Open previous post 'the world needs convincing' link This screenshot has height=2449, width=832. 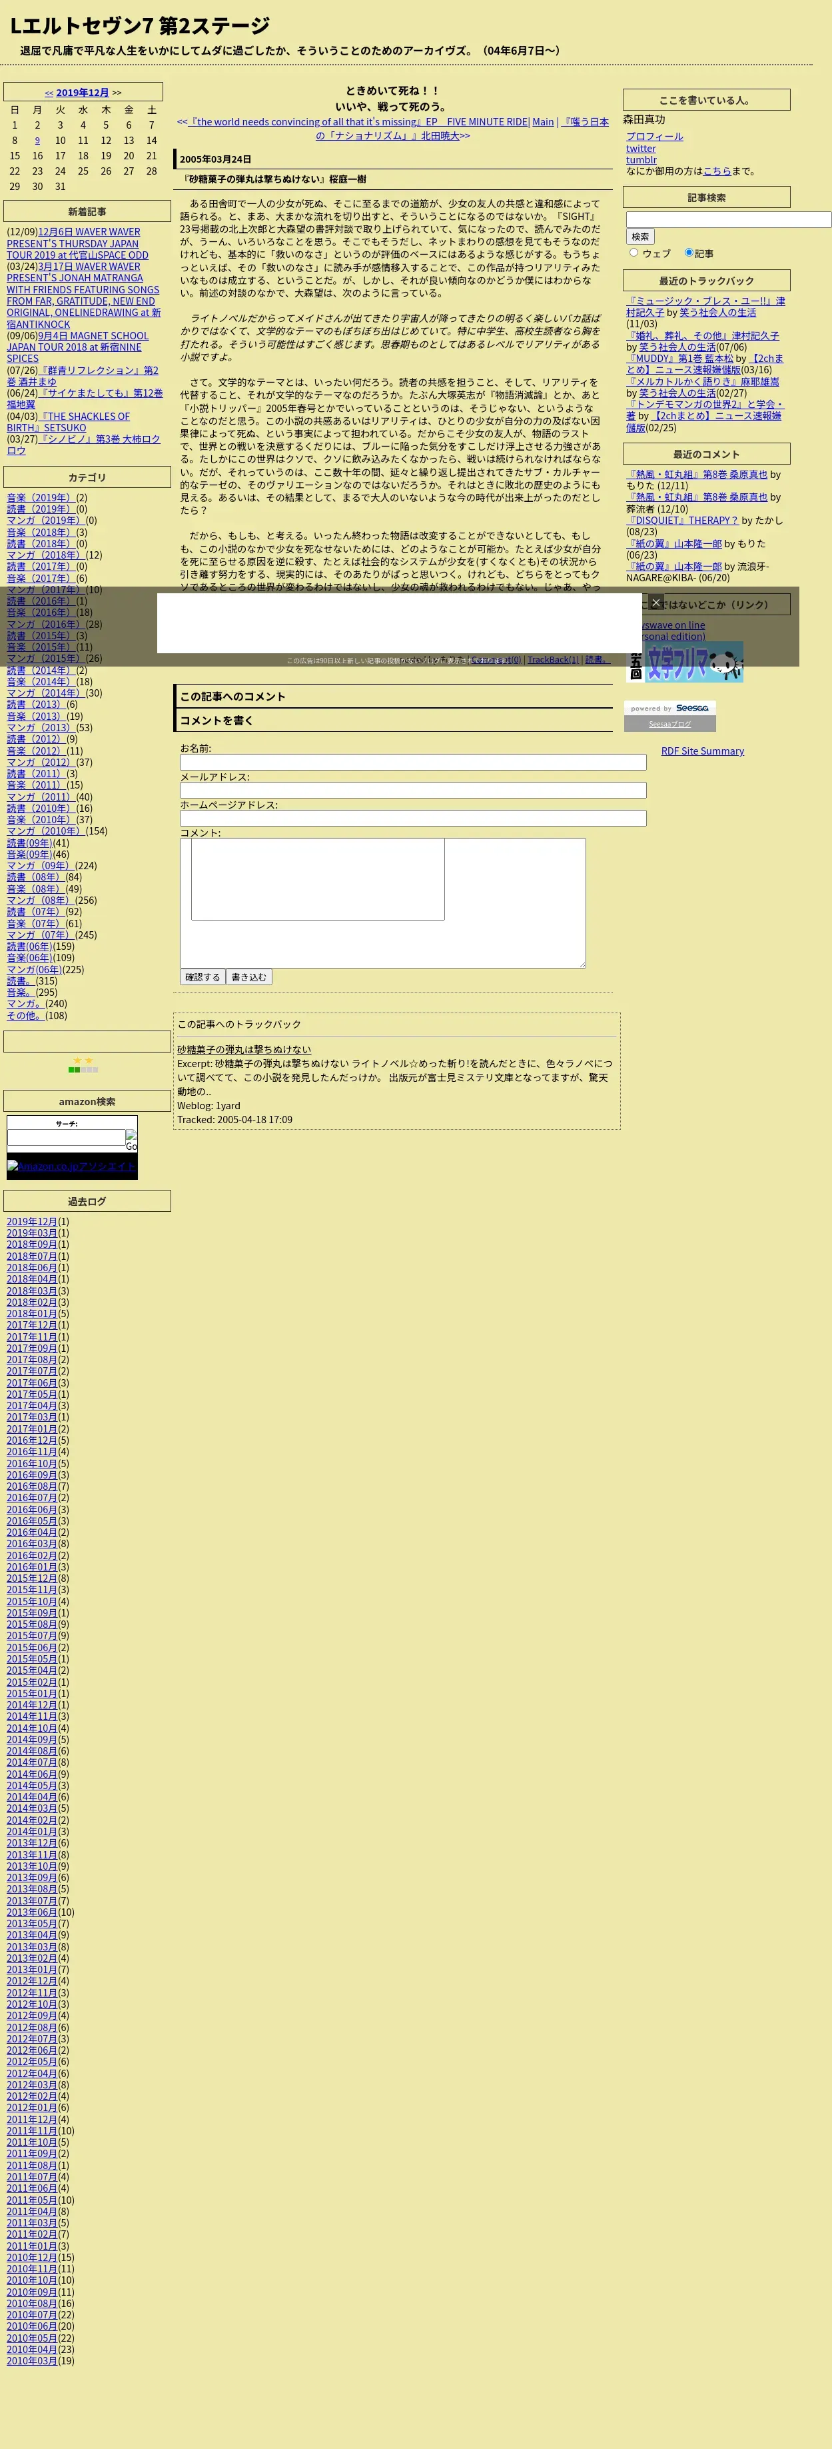pyautogui.click(x=358, y=122)
